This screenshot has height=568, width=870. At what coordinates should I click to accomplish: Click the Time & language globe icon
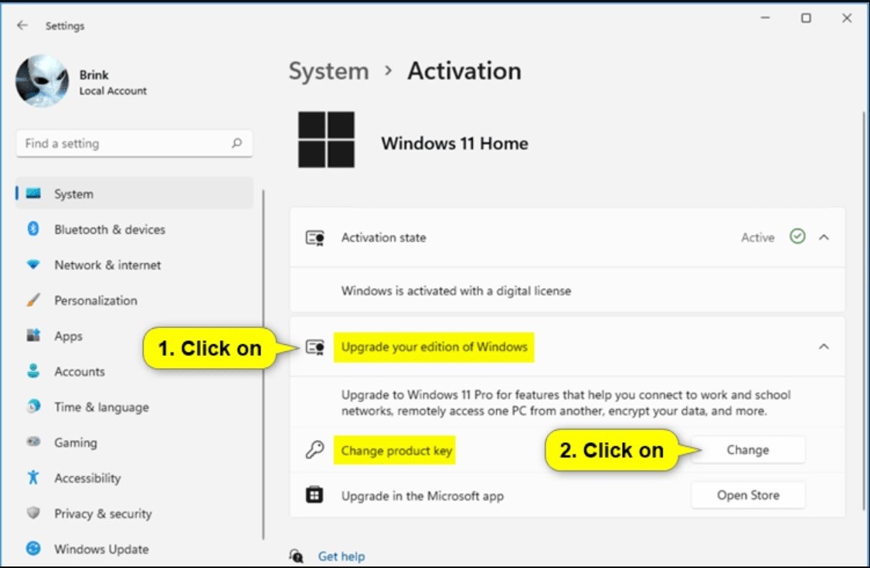coord(33,407)
